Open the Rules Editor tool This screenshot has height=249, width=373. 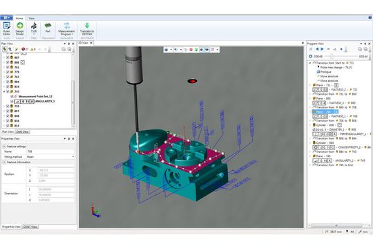point(7,29)
